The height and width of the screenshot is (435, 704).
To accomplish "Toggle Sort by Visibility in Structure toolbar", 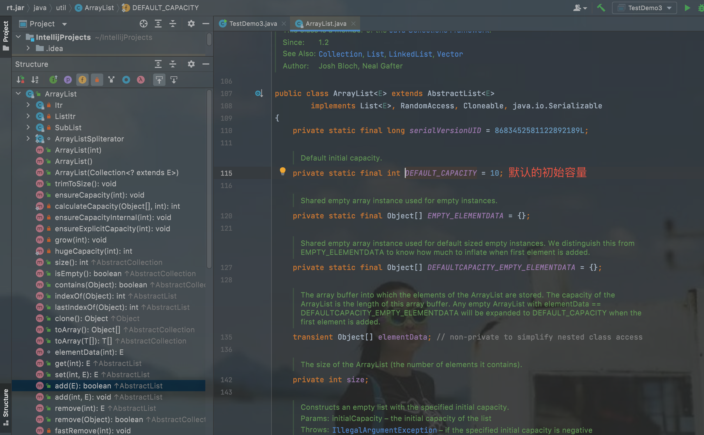I will click(x=20, y=80).
